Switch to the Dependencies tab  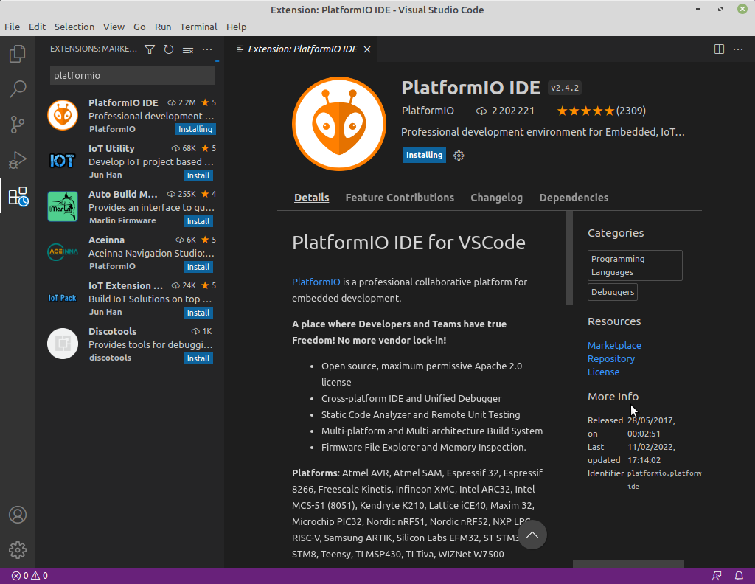tap(574, 198)
